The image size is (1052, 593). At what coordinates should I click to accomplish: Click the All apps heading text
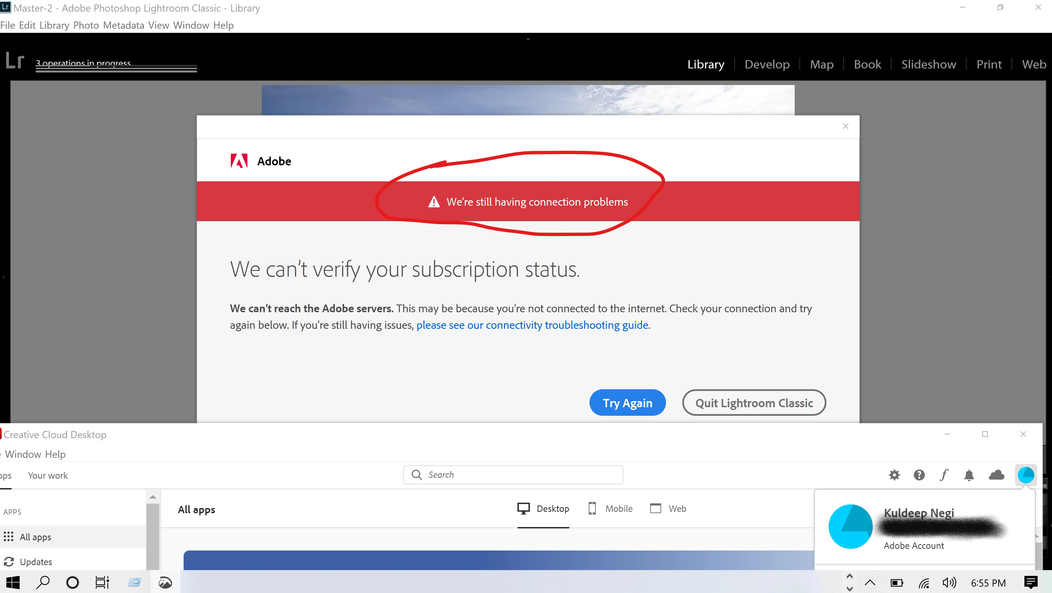[196, 510]
